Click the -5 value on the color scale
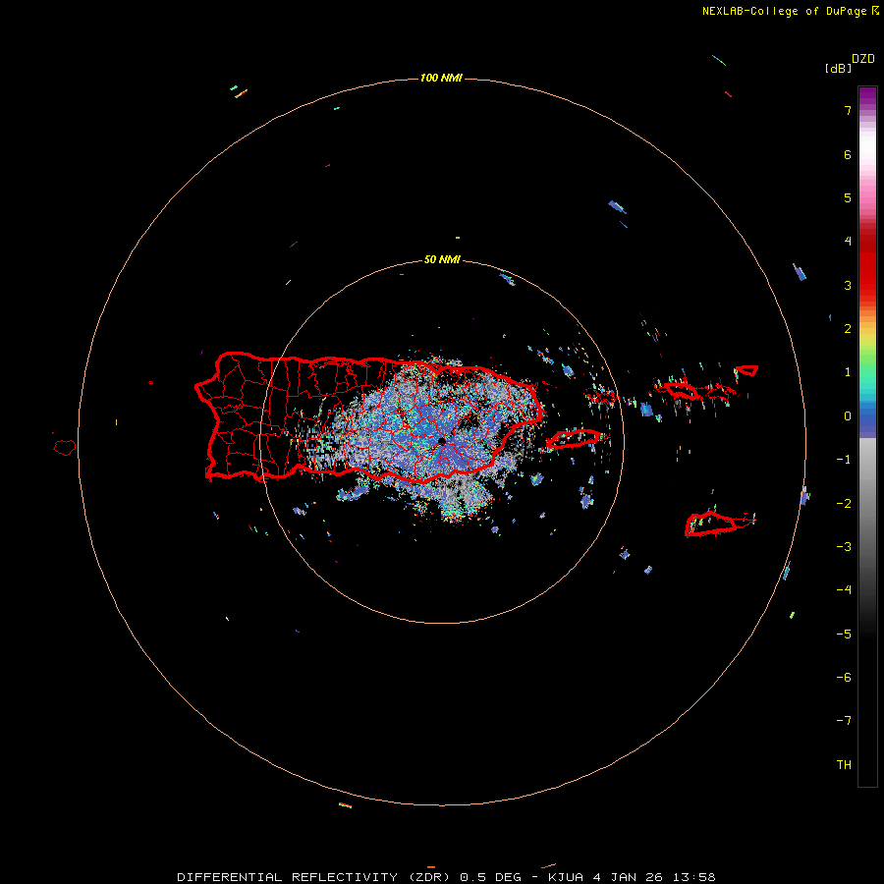This screenshot has width=884, height=884. coord(844,635)
